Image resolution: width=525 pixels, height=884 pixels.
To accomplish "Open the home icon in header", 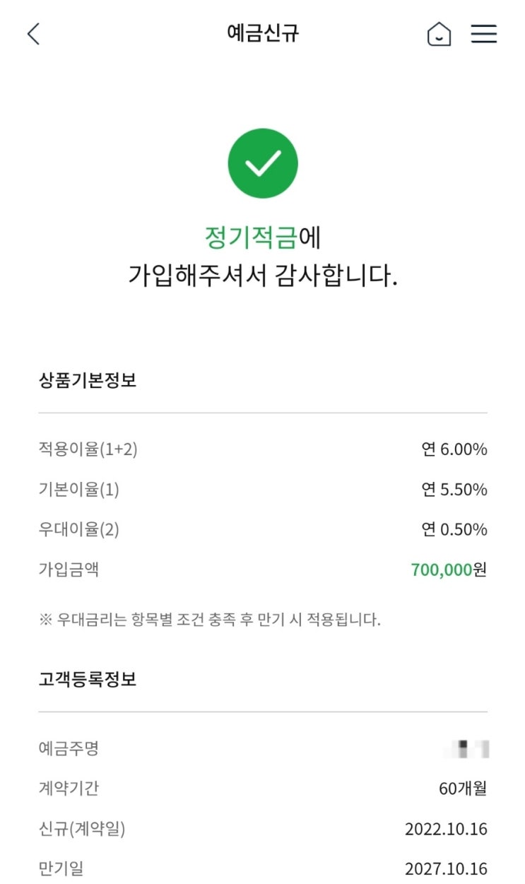I will click(439, 34).
